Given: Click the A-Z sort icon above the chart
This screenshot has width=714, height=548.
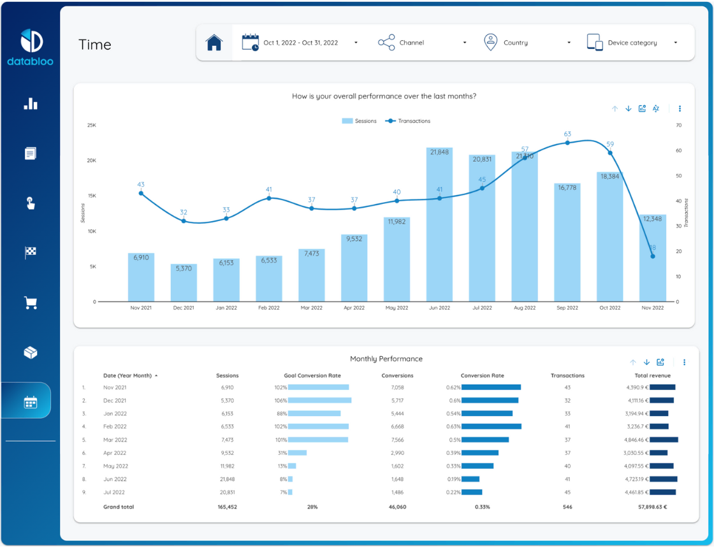Looking at the screenshot, I should click(x=655, y=108).
